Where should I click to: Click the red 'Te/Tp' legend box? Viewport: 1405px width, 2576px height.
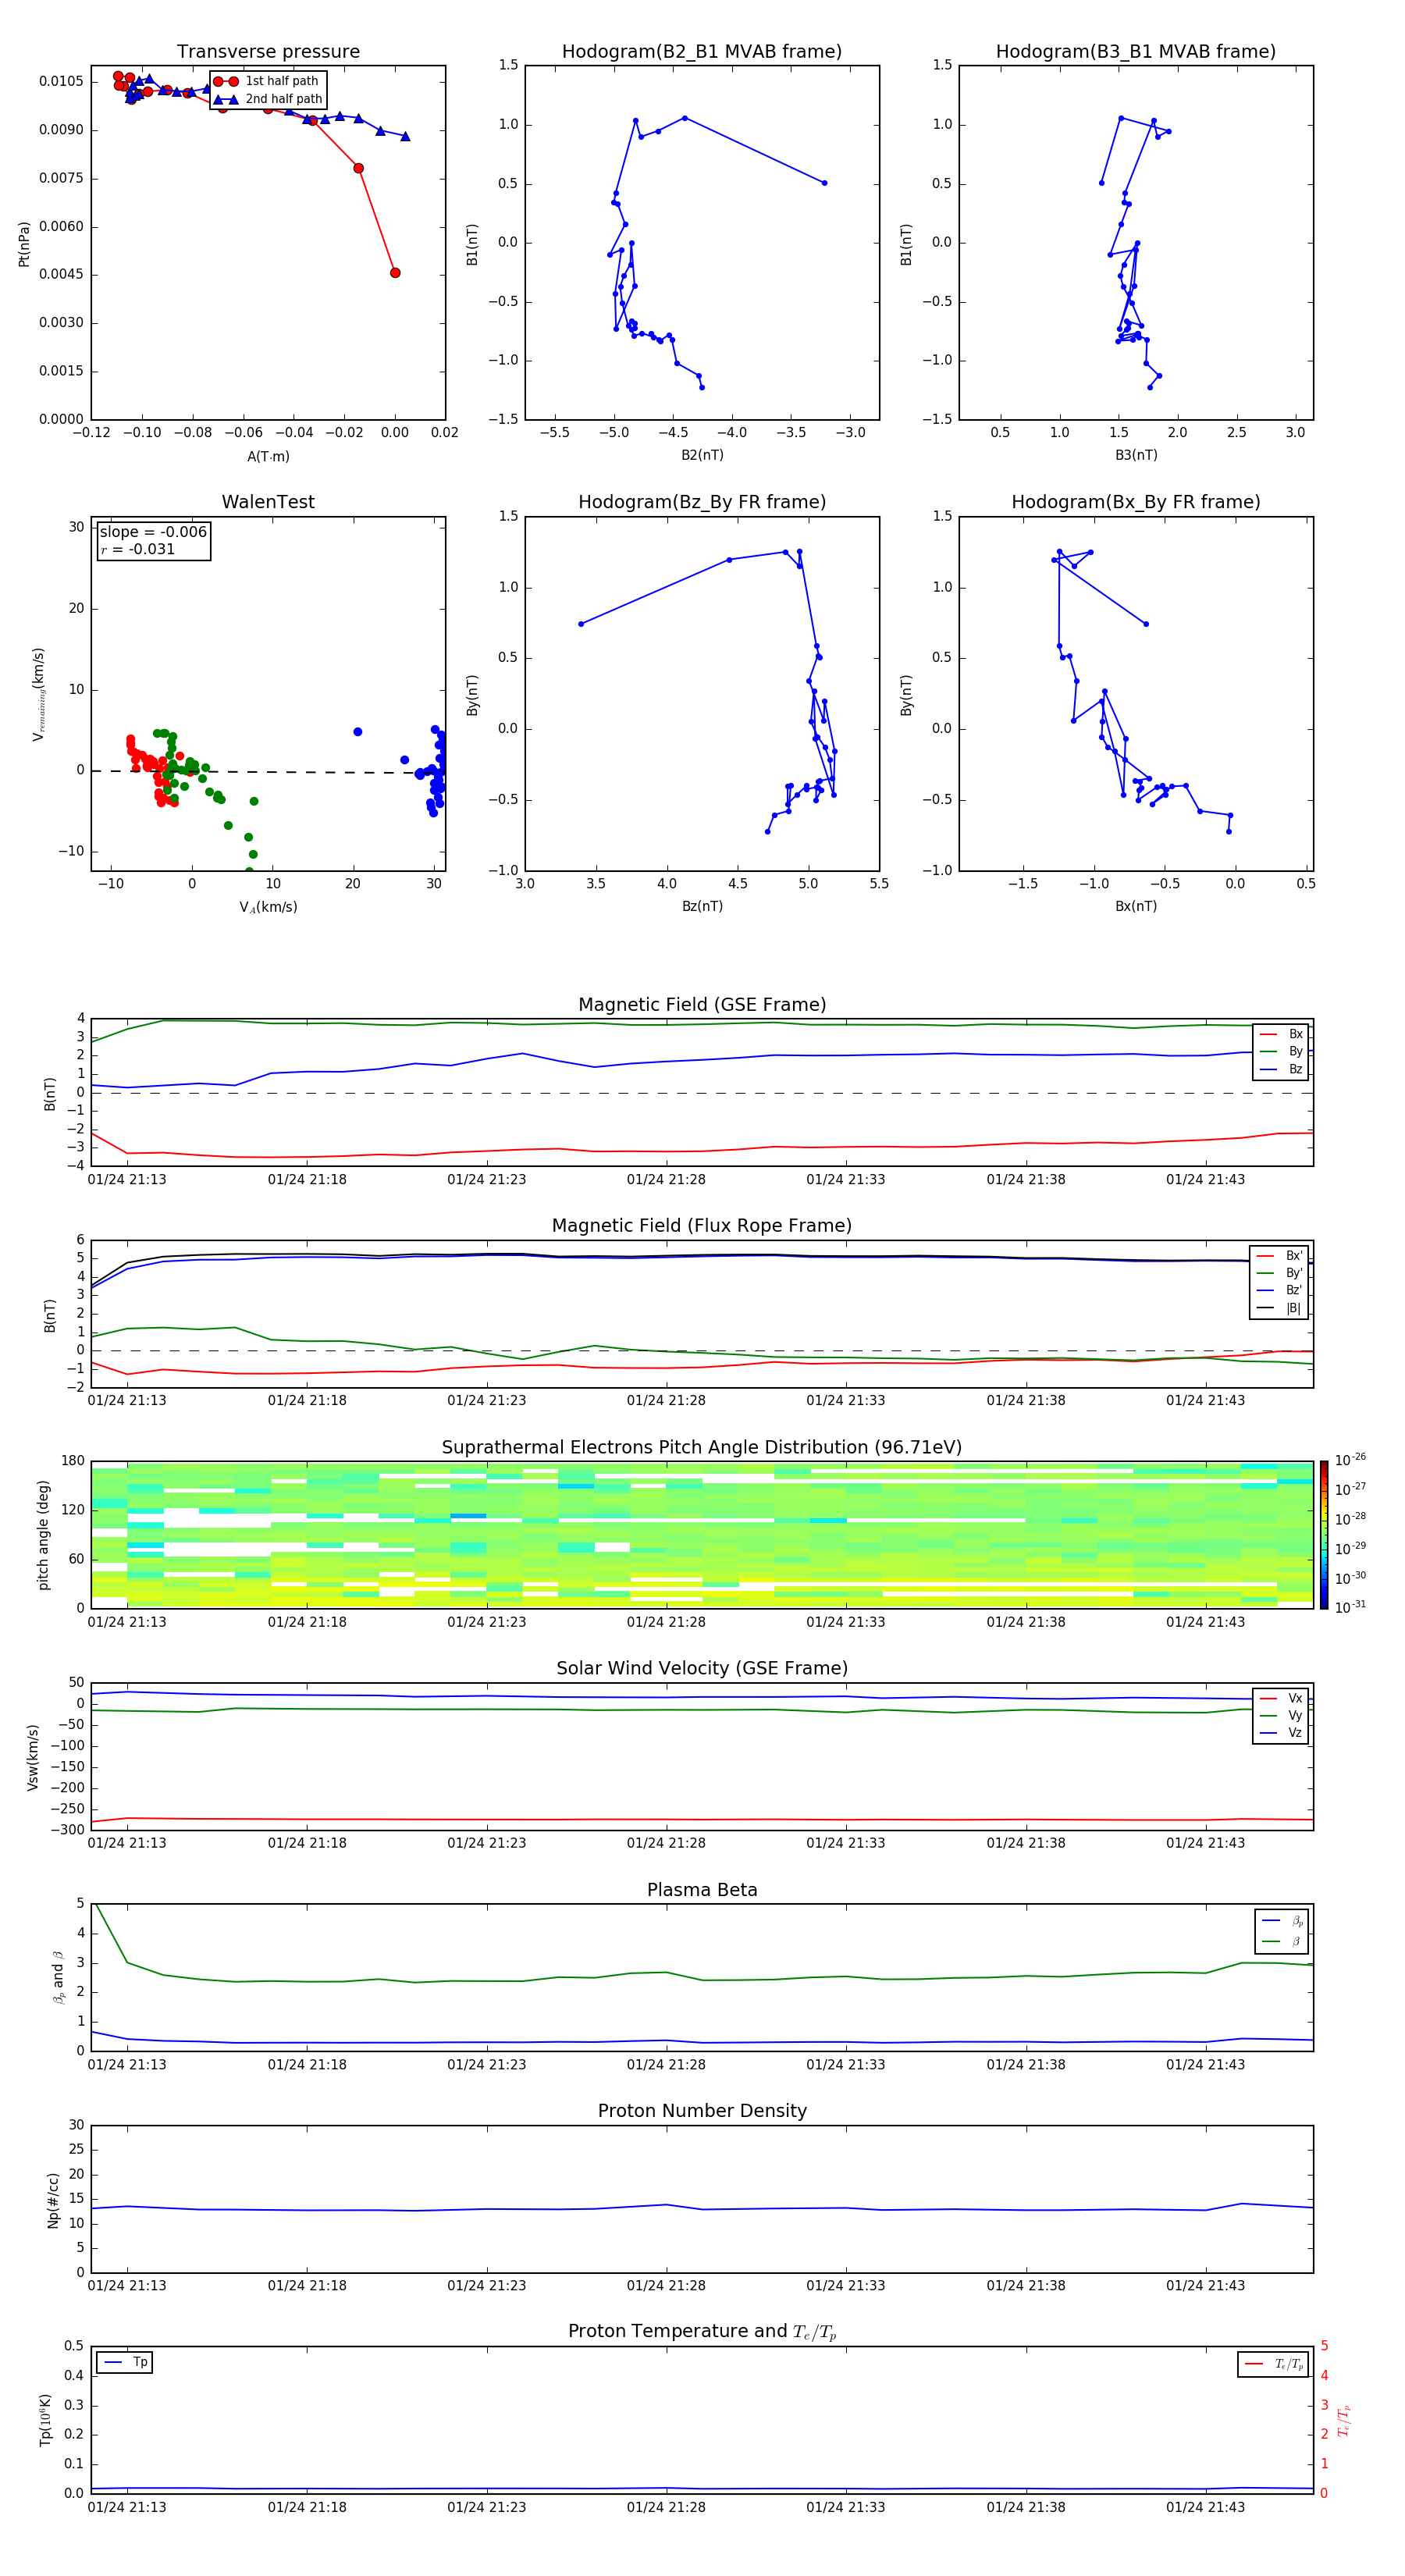(x=1273, y=2365)
